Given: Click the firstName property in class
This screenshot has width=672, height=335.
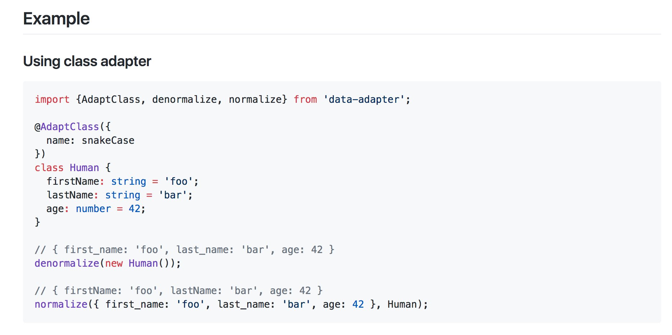Looking at the screenshot, I should tap(73, 182).
